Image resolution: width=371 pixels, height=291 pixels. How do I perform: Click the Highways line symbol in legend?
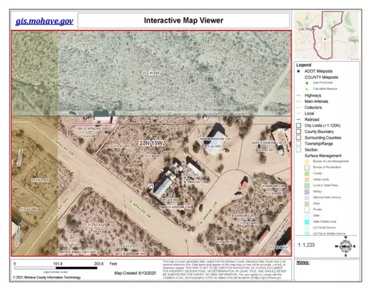pyautogui.click(x=299, y=95)
